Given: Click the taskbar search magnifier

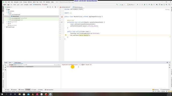Looking at the screenshot, I should tap(6, 94).
